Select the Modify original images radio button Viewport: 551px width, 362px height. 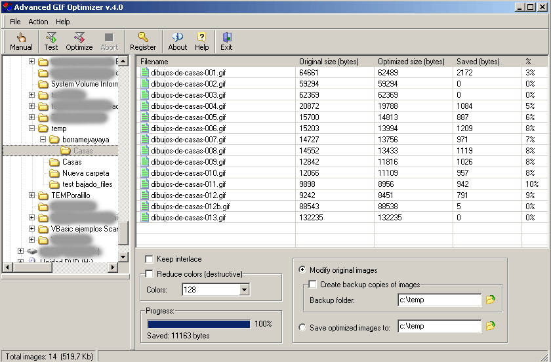point(302,270)
